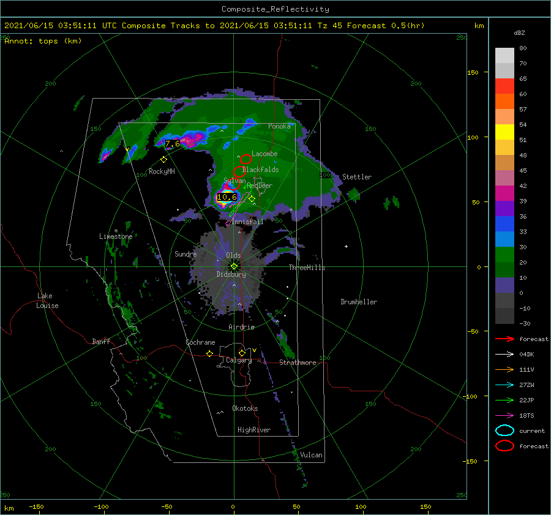The width and height of the screenshot is (551, 515).
Task: Click the bright red legend swatch
Action: pyautogui.click(x=504, y=86)
